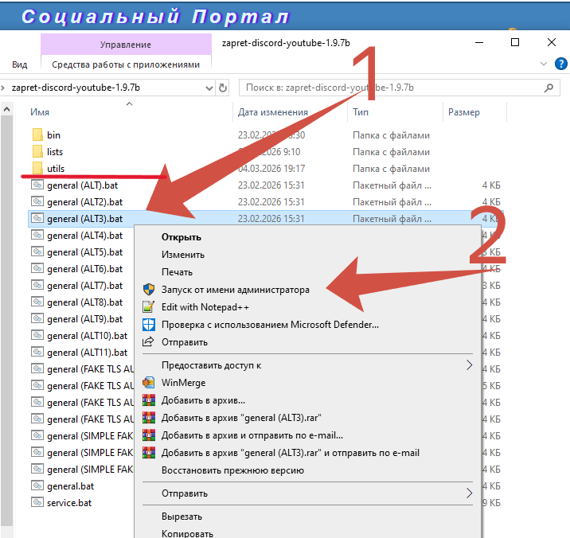Open the Вид ribbon tab
570x538 pixels.
coord(20,64)
